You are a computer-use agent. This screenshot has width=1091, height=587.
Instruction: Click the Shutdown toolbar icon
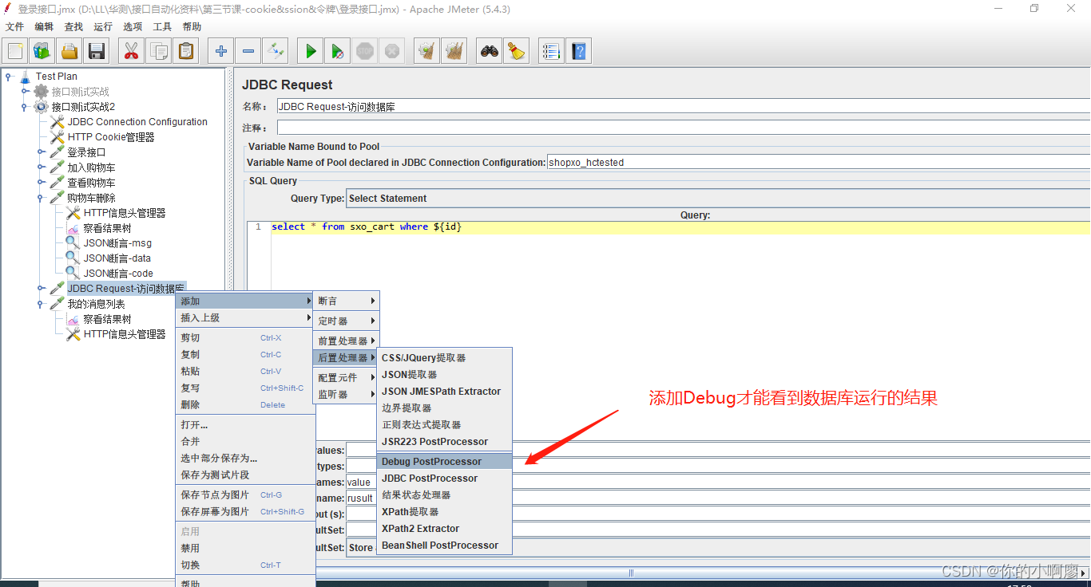pos(392,51)
